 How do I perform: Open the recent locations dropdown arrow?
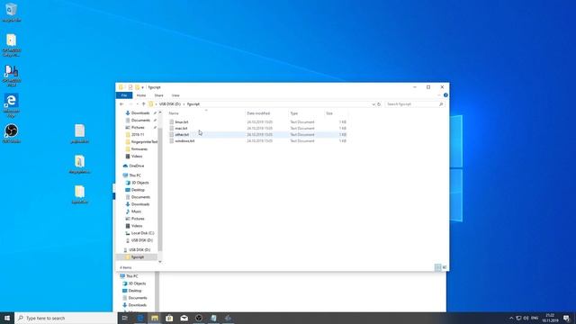tap(138, 104)
